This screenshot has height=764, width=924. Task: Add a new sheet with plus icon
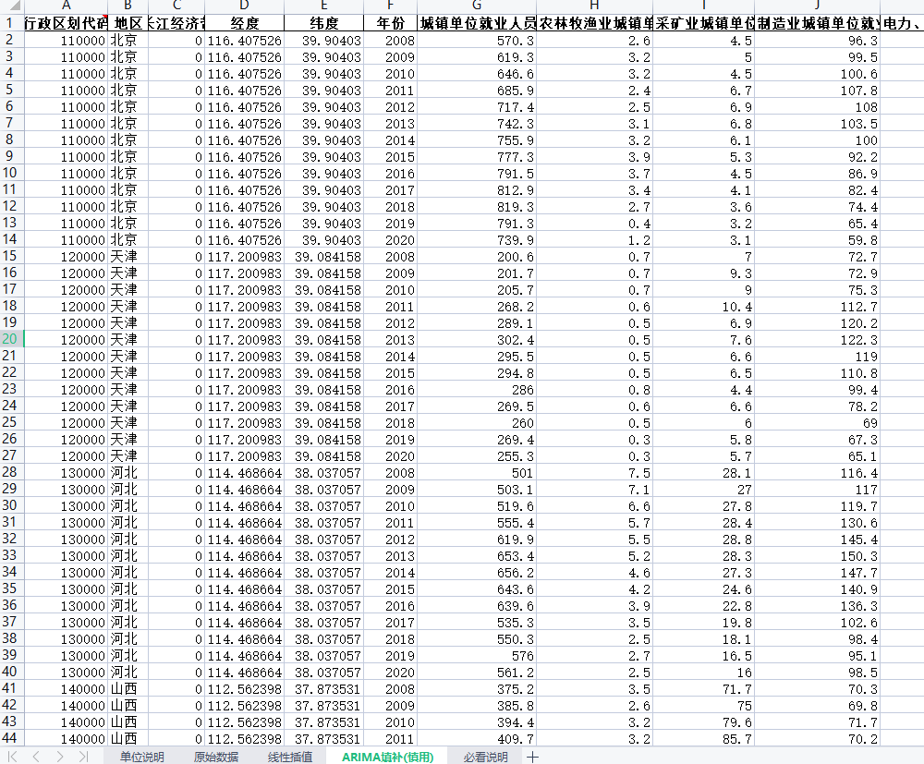[x=533, y=757]
